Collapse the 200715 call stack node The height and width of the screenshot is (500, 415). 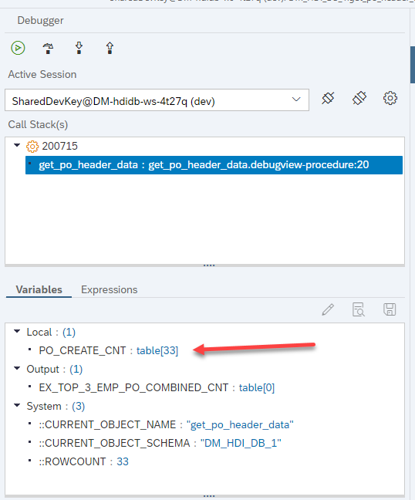pos(17,146)
